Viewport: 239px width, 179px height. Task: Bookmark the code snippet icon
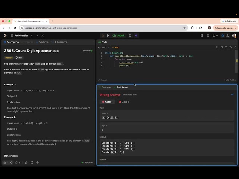click(x=221, y=47)
